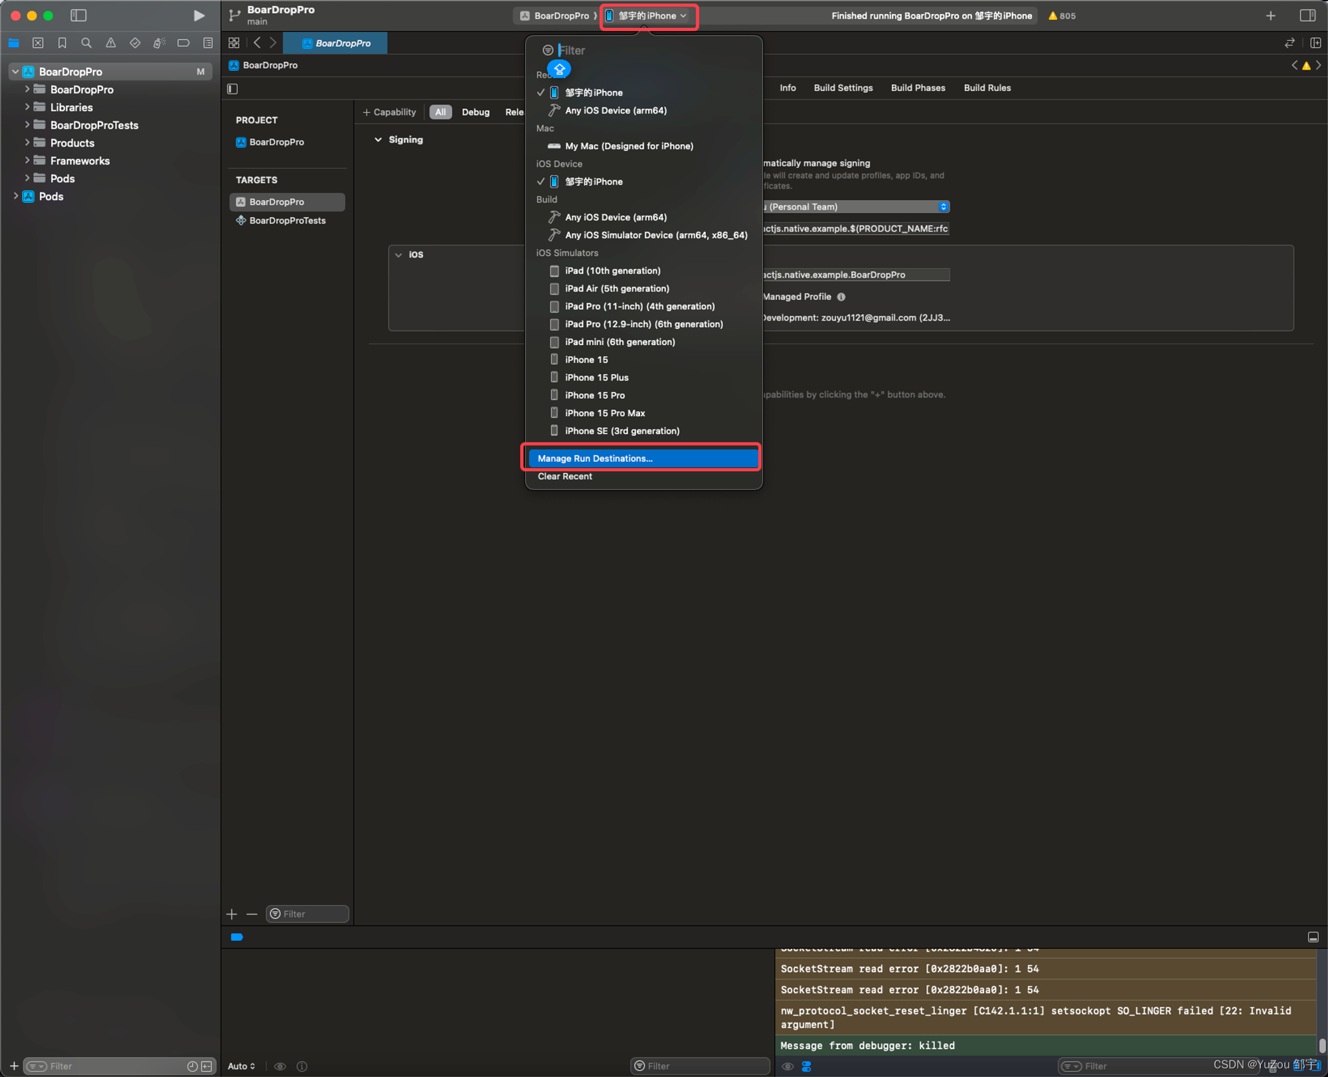This screenshot has width=1328, height=1077.
Task: Click the scheme/target selector icon
Action: click(562, 15)
